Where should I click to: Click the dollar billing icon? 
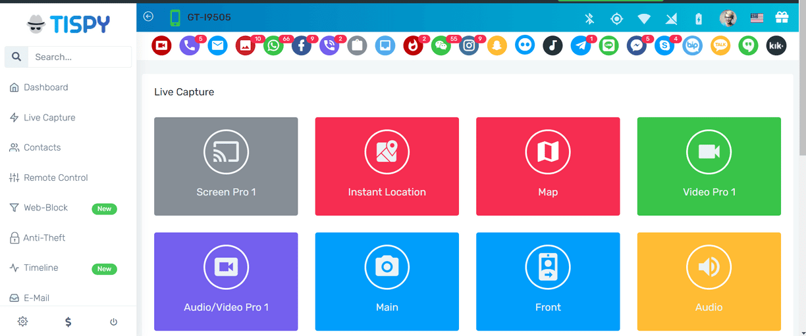click(68, 322)
